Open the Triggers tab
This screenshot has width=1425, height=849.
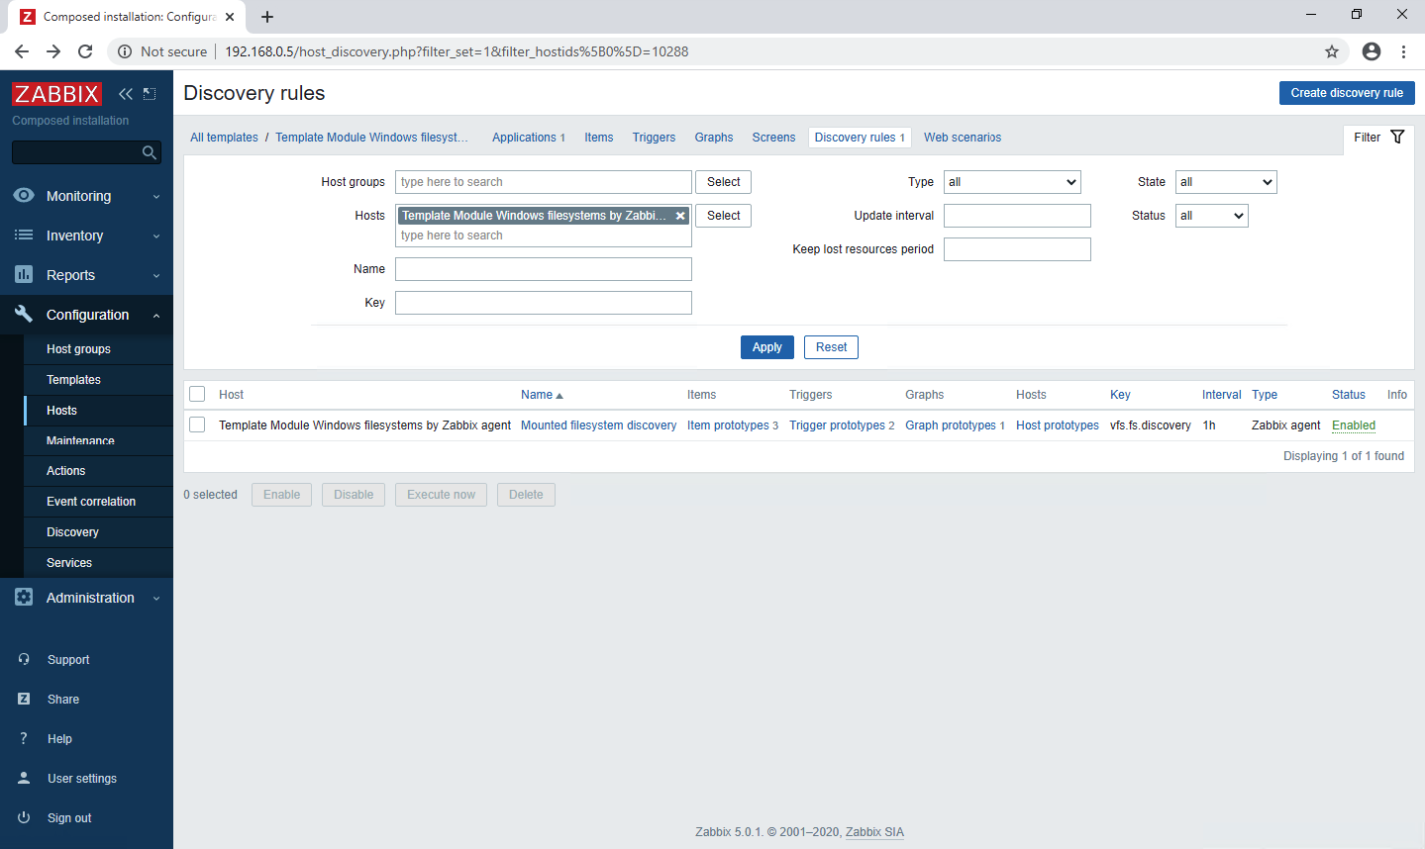(654, 138)
